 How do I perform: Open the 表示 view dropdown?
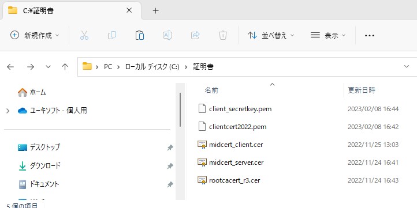click(328, 35)
